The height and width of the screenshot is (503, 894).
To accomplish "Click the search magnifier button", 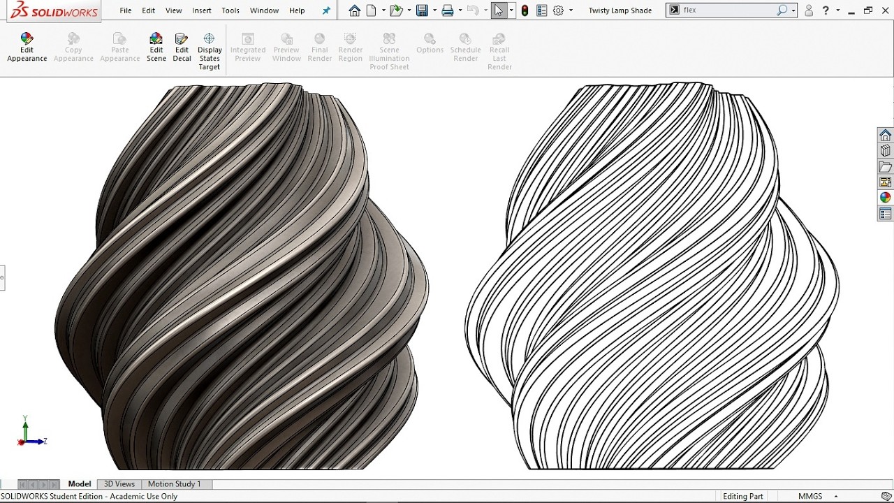I will (782, 10).
